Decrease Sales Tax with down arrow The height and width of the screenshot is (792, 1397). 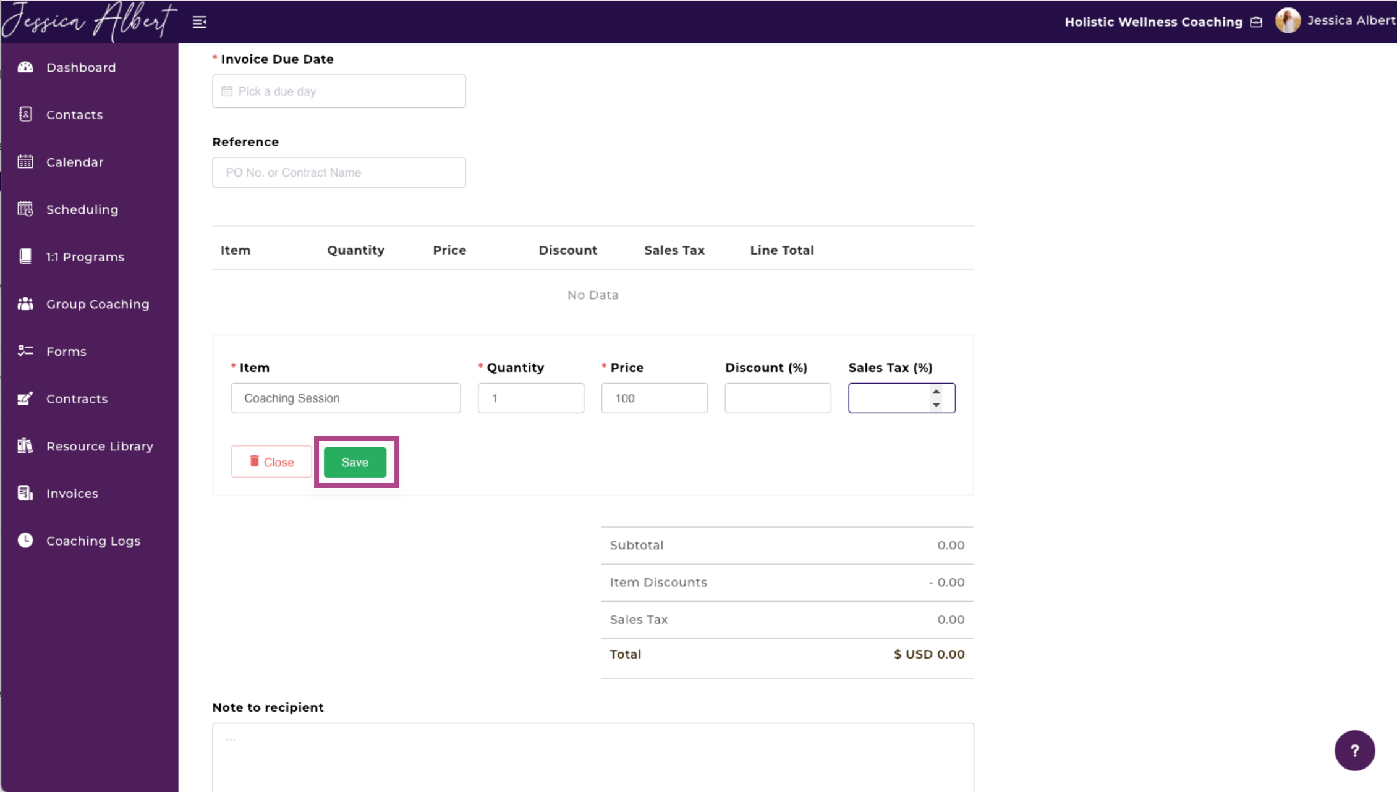point(936,405)
